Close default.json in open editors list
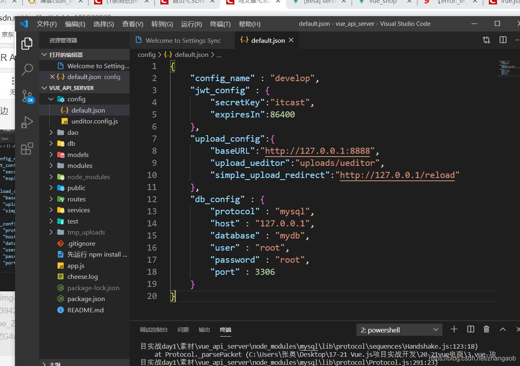This screenshot has width=520, height=366. [52, 77]
